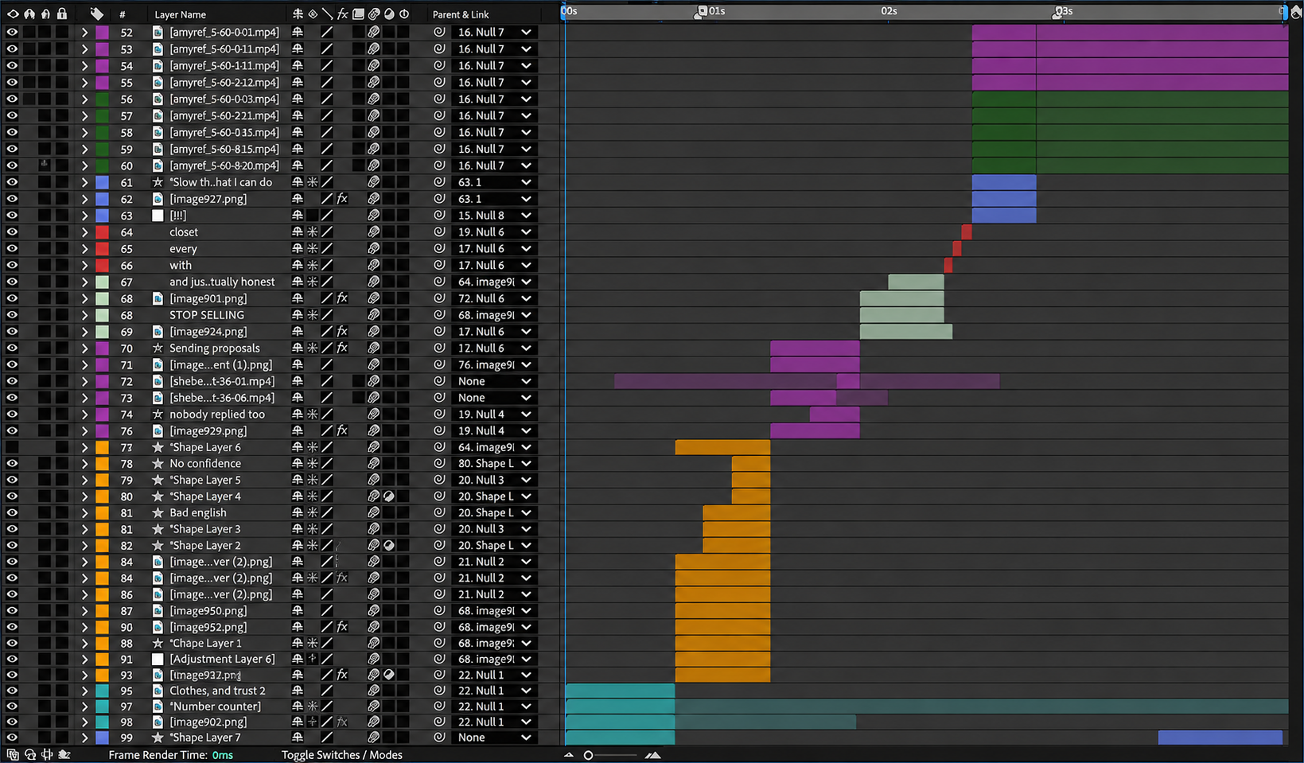This screenshot has height=763, width=1304.
Task: Click the 'Layer Name' column header
Action: pos(180,14)
